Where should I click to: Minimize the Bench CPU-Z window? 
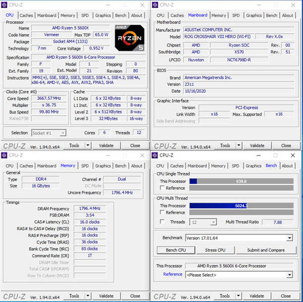click(259, 156)
